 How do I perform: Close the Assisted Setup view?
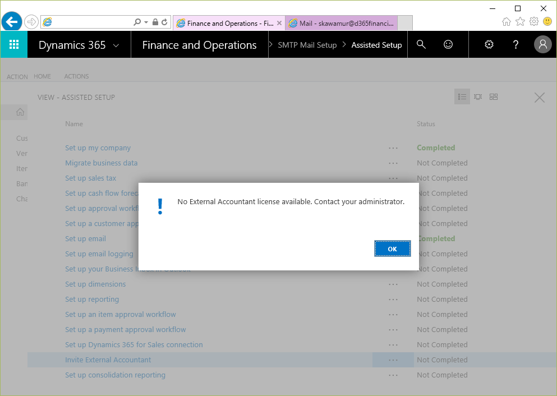(x=539, y=98)
